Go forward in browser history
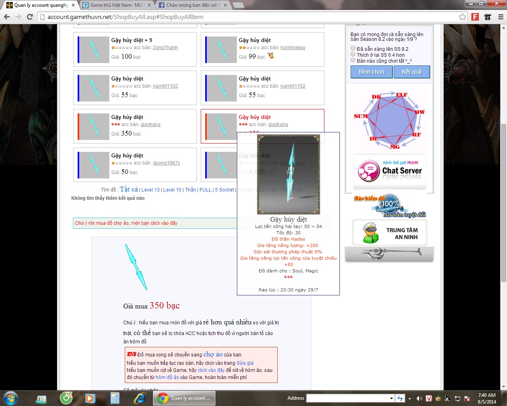The image size is (507, 406). [18, 17]
